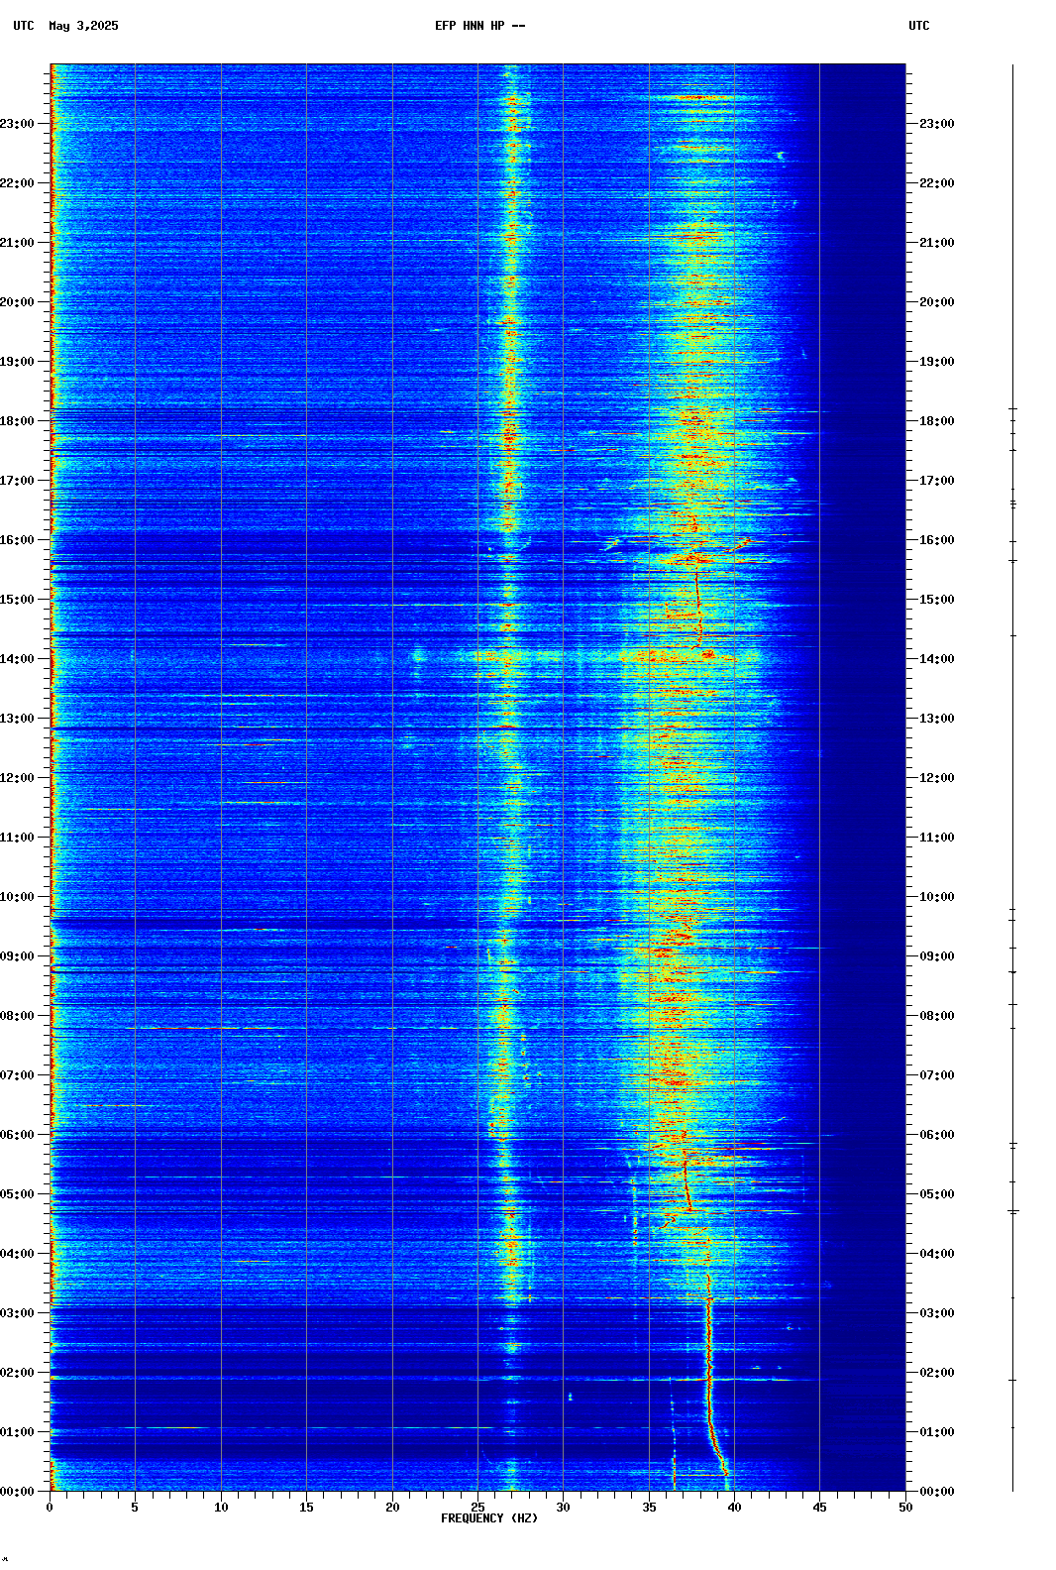Click 18:00 on the left time axis
Screen dimensions: 1056x1570
18,421
